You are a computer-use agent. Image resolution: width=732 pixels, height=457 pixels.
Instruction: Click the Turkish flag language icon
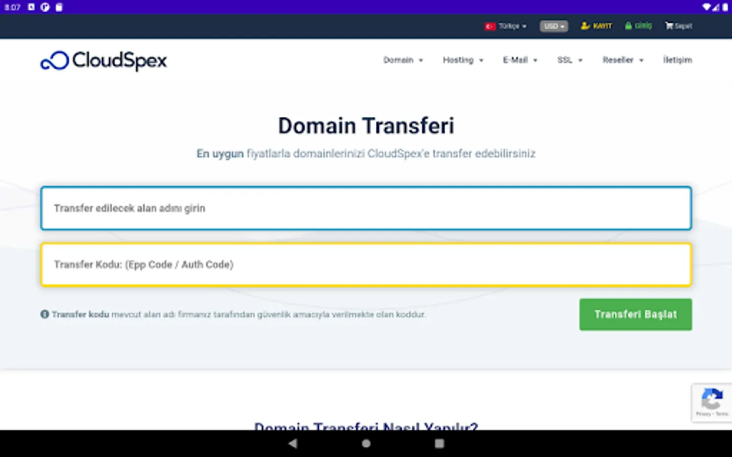[x=490, y=26]
